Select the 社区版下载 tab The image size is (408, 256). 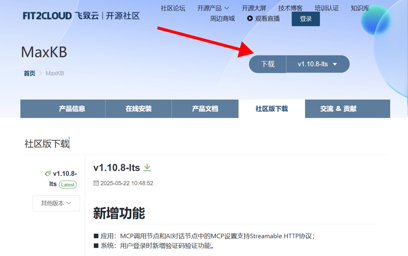[x=272, y=109]
